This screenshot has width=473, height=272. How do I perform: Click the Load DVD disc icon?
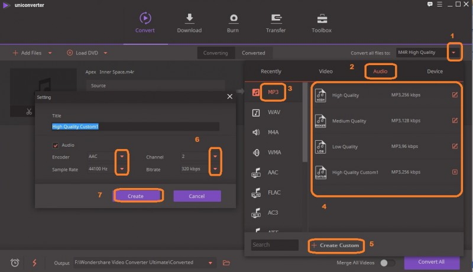70,53
